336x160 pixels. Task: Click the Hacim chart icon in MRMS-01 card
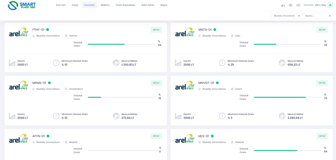point(12,116)
